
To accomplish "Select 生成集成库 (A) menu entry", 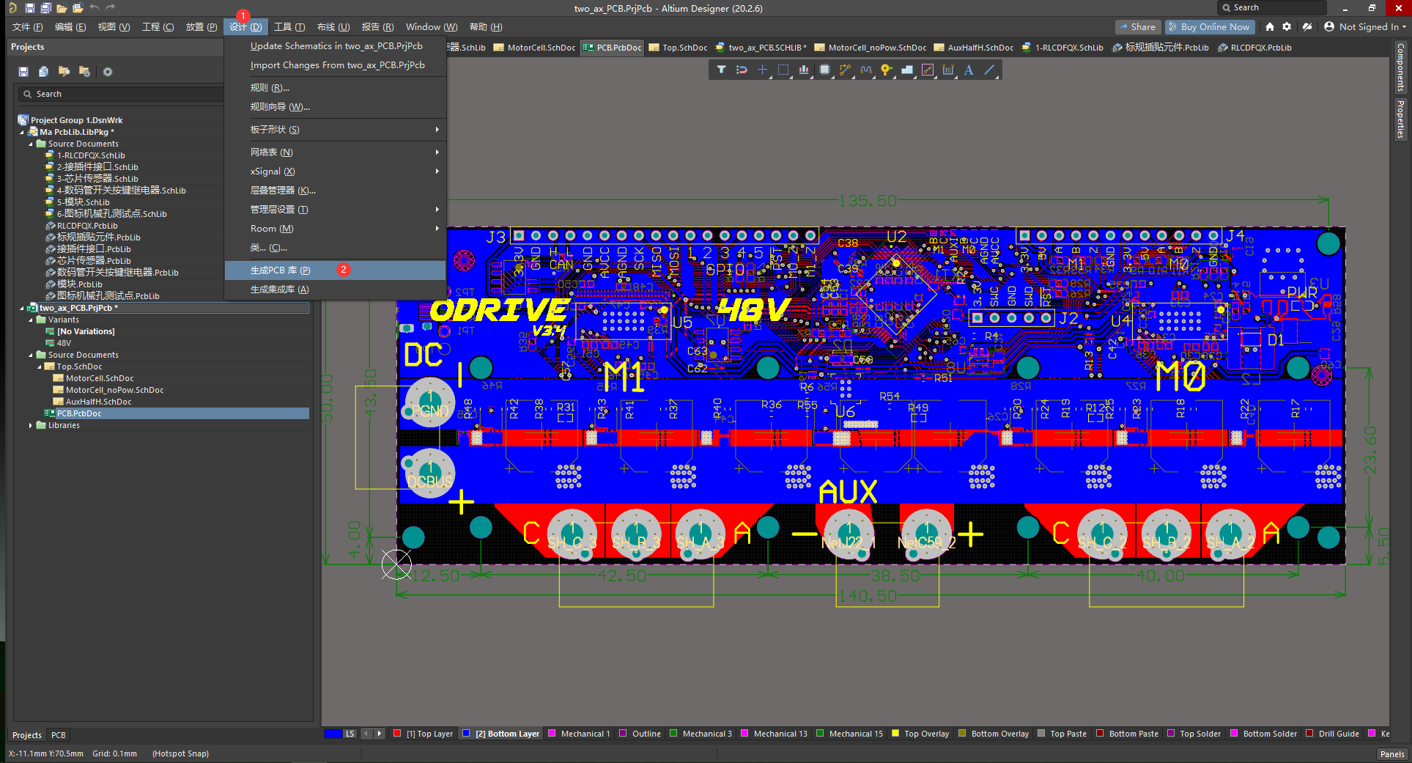I will 335,290.
